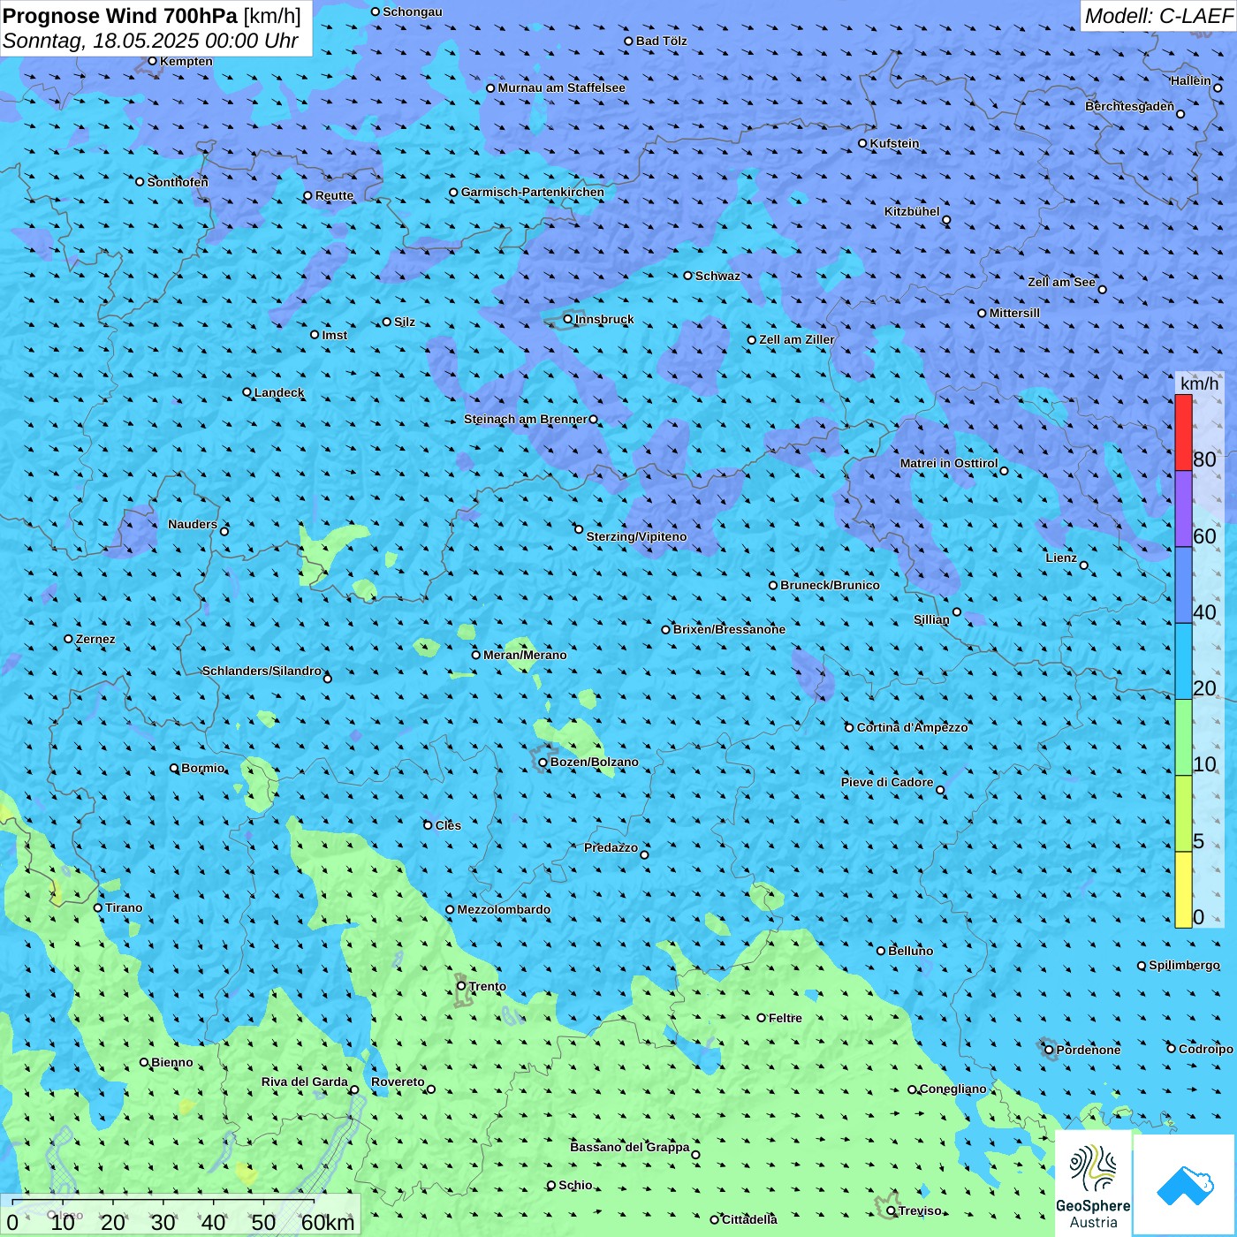
Task: Click the 'Mezzolombardo' label
Action: click(x=504, y=909)
